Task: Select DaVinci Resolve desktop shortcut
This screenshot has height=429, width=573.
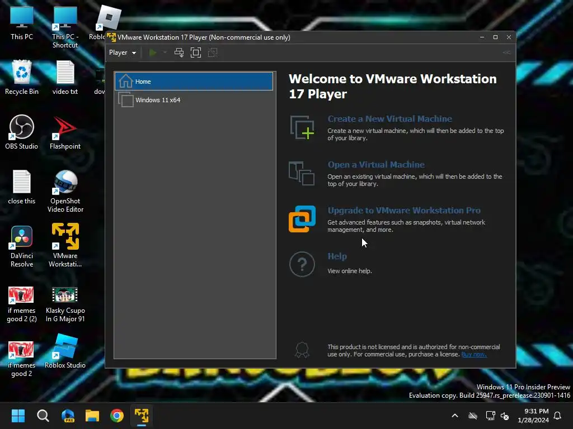Action: pos(22,246)
